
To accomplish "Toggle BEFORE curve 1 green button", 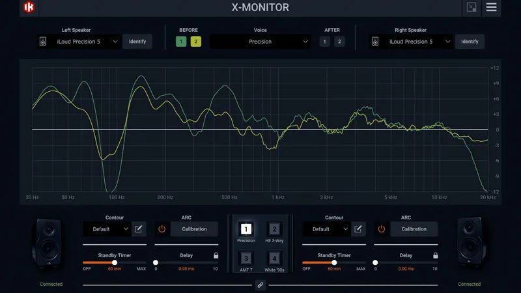I will 181,42.
